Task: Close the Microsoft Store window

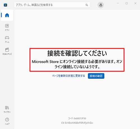Action: click(135, 3)
